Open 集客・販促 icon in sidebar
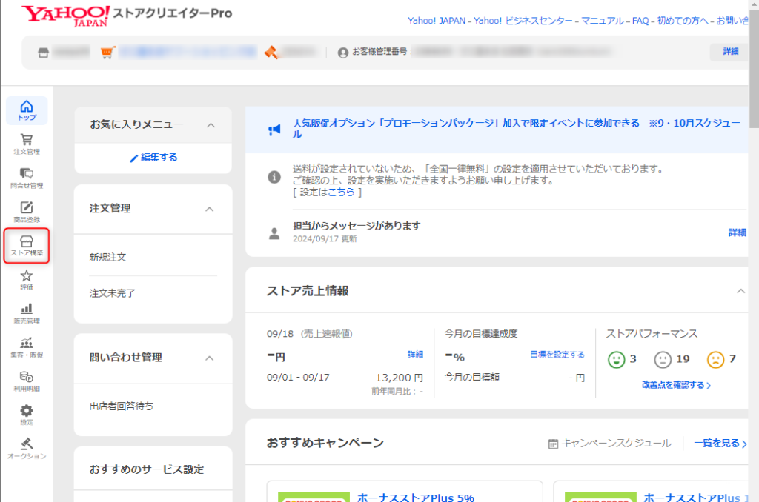The width and height of the screenshot is (759, 502). (27, 347)
